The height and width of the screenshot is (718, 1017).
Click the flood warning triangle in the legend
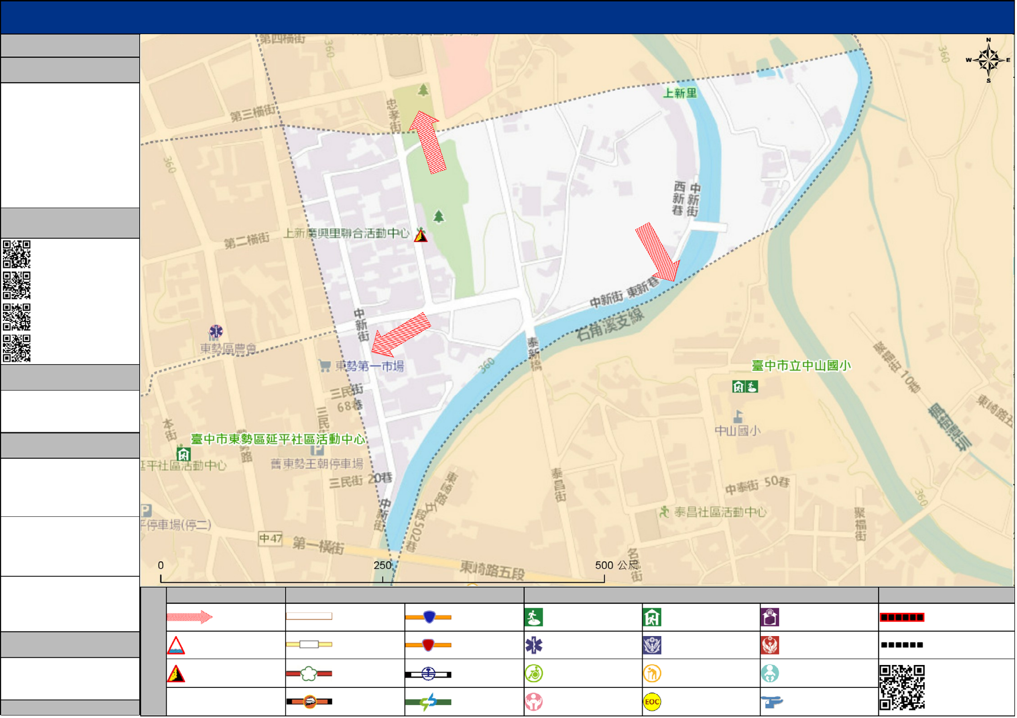tap(176, 646)
